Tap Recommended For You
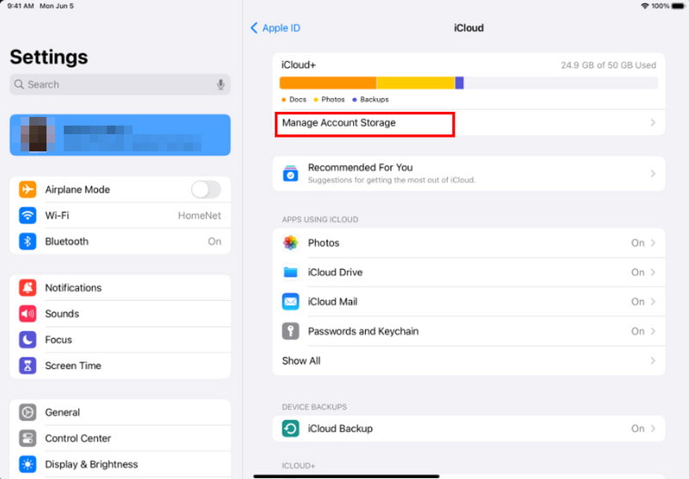The width and height of the screenshot is (689, 479). click(x=469, y=174)
